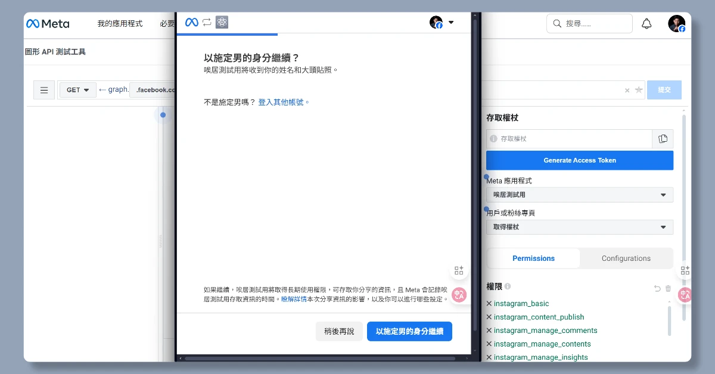Click the swap arrows icon in the dialog header
The image size is (715, 374).
pos(207,23)
